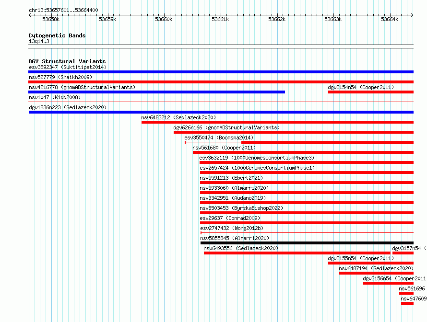Select dgv3156n54 (Cooper2011 label
Image resolution: width=427 pixels, height=322 pixels.
[394, 278]
